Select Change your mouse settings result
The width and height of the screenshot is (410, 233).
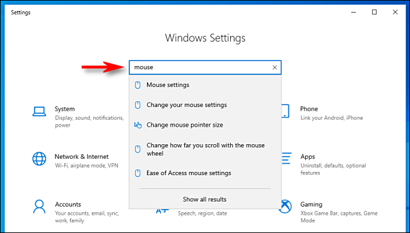(205, 105)
